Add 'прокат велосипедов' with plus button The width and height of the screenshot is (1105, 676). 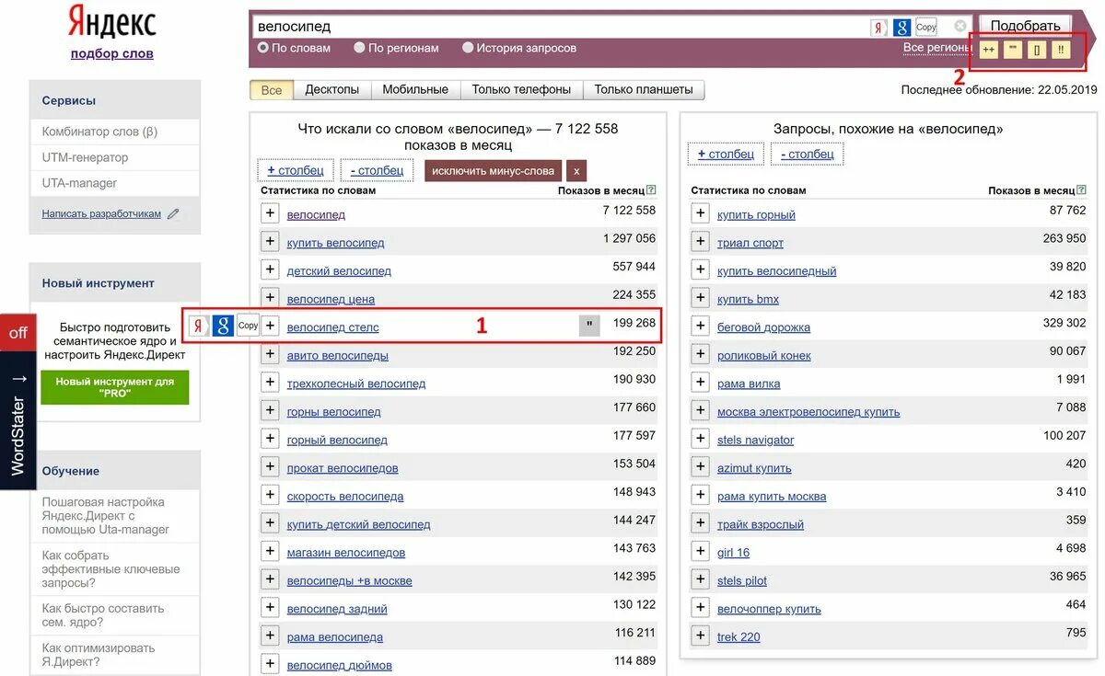pos(270,467)
